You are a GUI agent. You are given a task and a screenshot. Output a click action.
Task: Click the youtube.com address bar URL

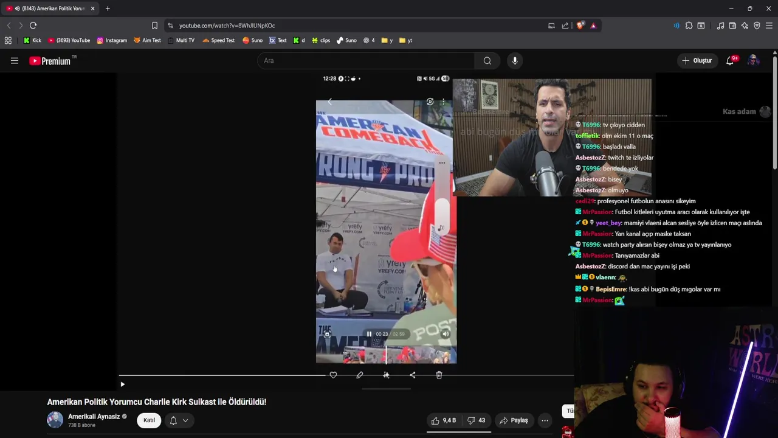227,26
